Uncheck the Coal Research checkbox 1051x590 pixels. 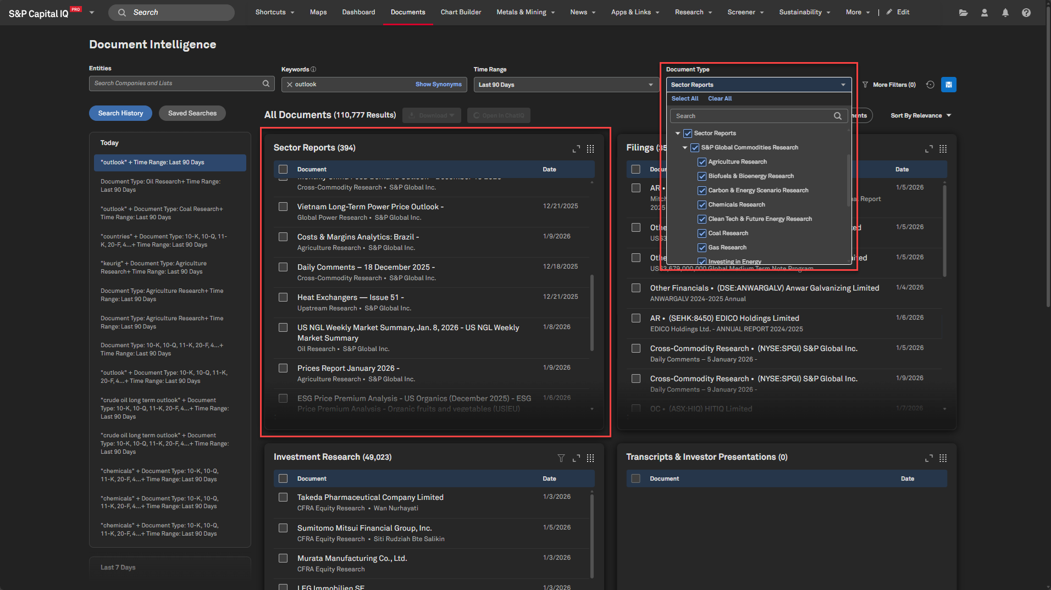(x=702, y=233)
